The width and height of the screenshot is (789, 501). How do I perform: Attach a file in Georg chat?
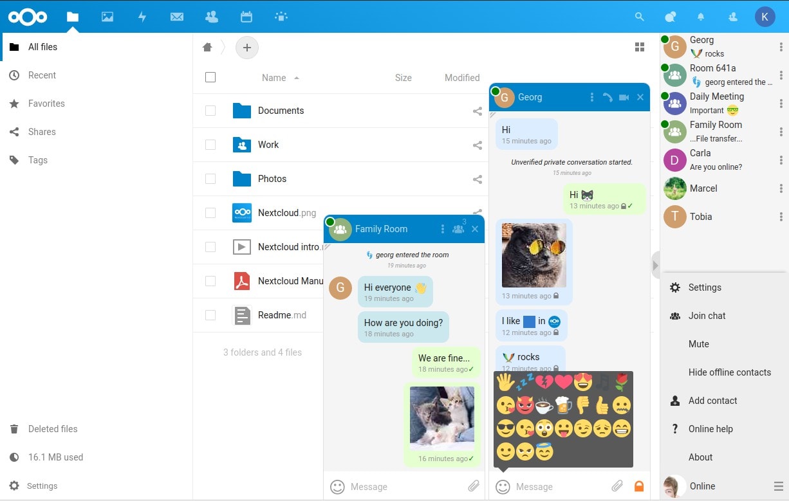tap(617, 486)
